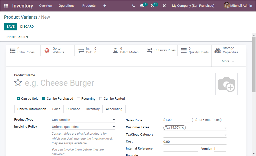Open Bill of Materials smart button
Screen dimensions: 256x156
point(126,50)
